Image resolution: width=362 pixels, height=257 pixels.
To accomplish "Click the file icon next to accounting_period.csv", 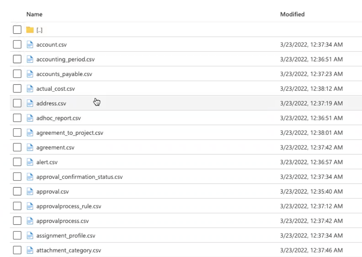I will 30,59.
